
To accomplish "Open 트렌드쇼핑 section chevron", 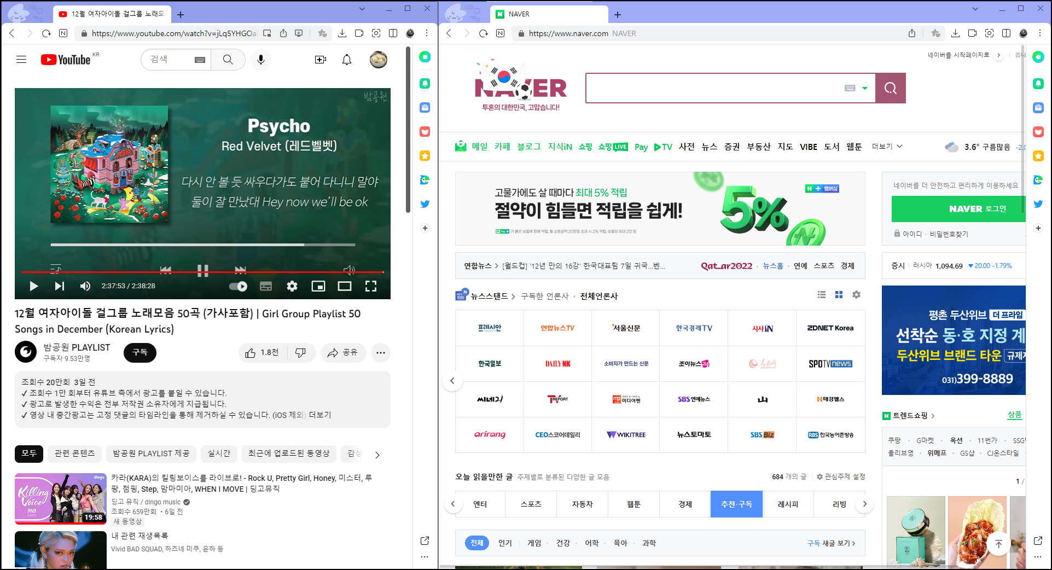I will (x=933, y=416).
